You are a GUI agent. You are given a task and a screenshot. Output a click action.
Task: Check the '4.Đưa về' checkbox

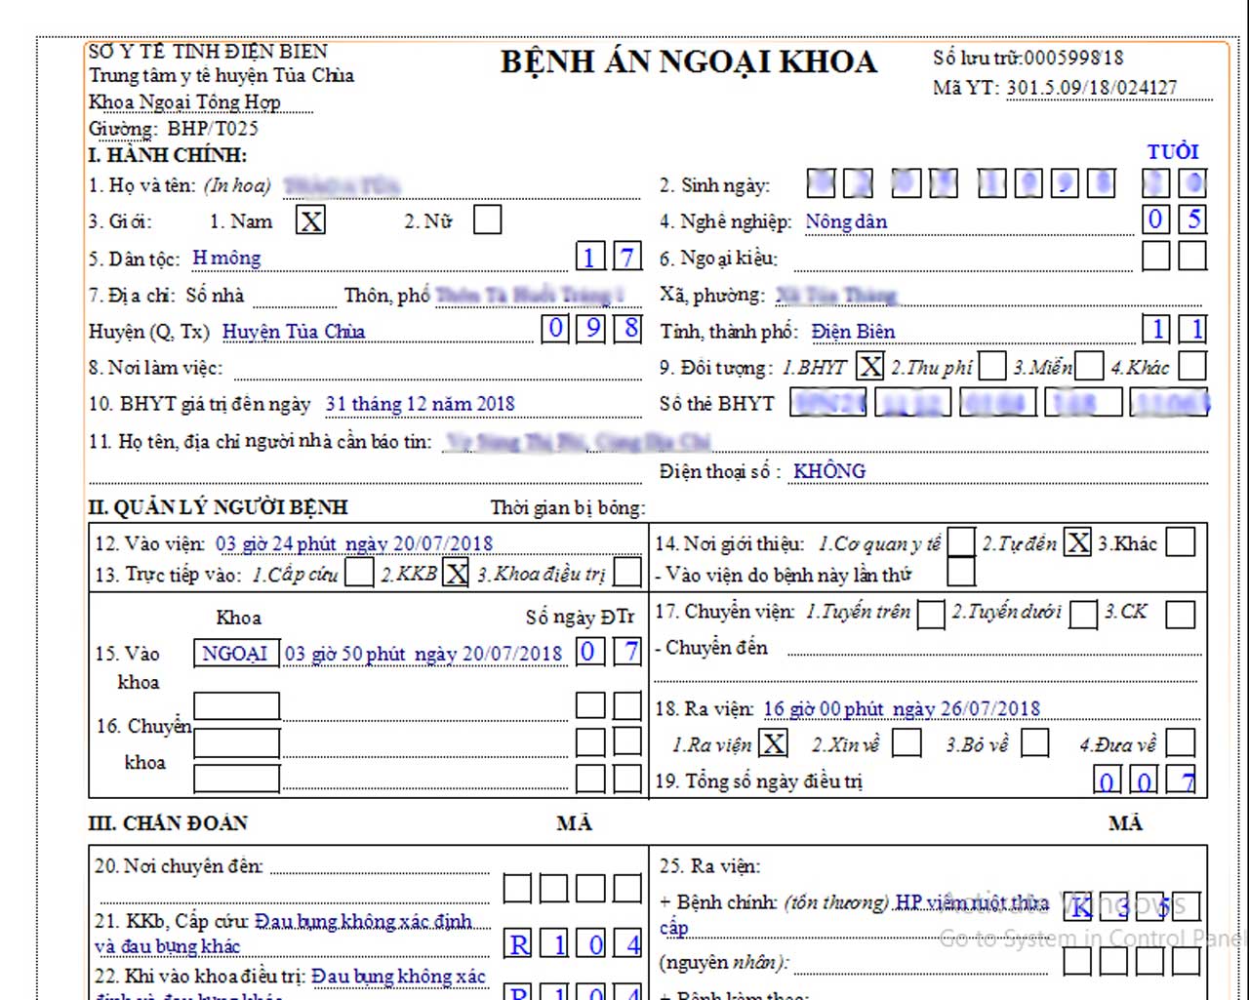pyautogui.click(x=1181, y=743)
